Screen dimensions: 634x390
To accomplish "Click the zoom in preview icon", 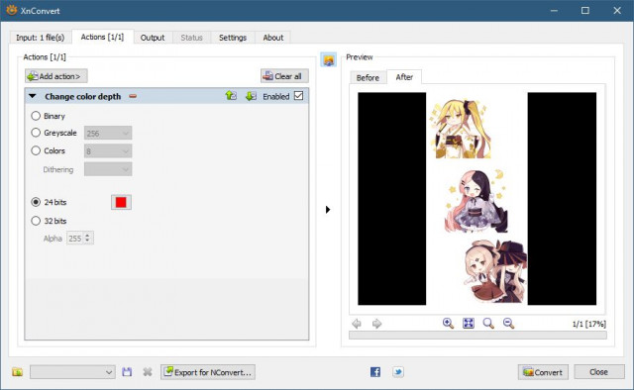I will pyautogui.click(x=448, y=324).
